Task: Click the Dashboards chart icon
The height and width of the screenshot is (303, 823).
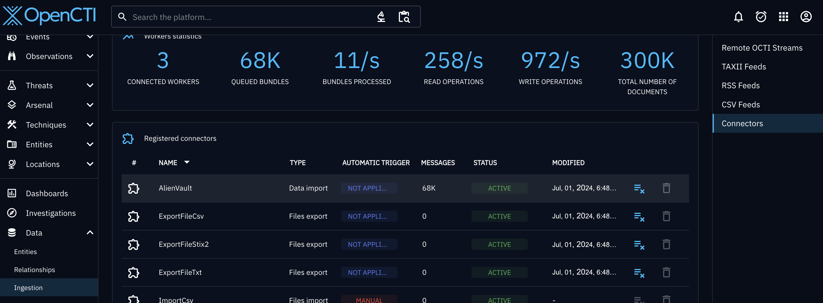Action: 12,193
